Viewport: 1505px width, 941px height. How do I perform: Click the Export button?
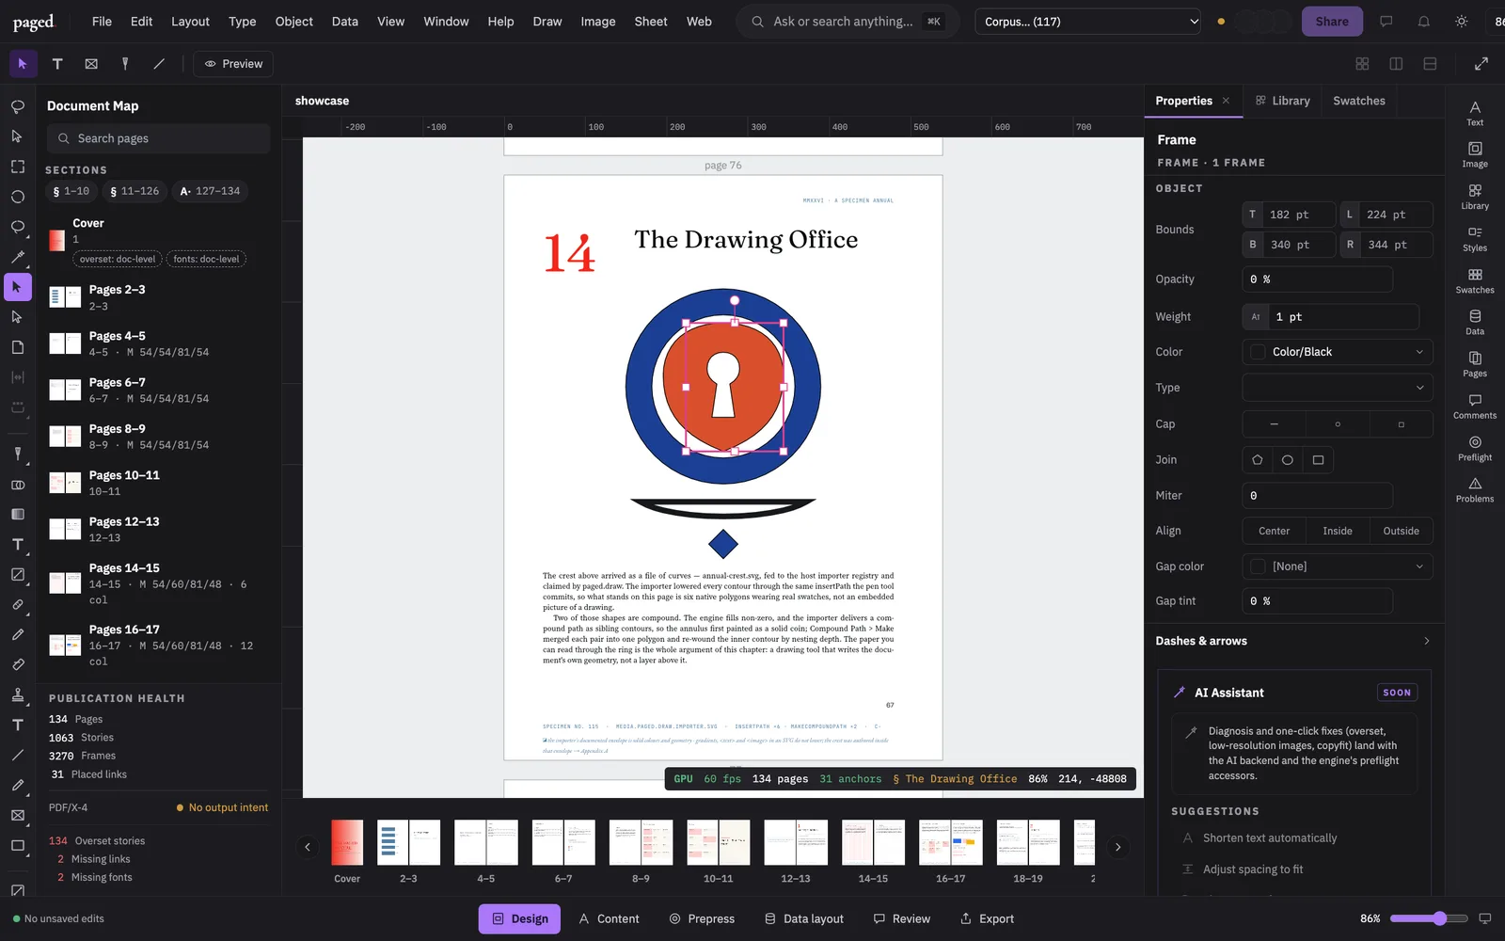[x=987, y=918]
